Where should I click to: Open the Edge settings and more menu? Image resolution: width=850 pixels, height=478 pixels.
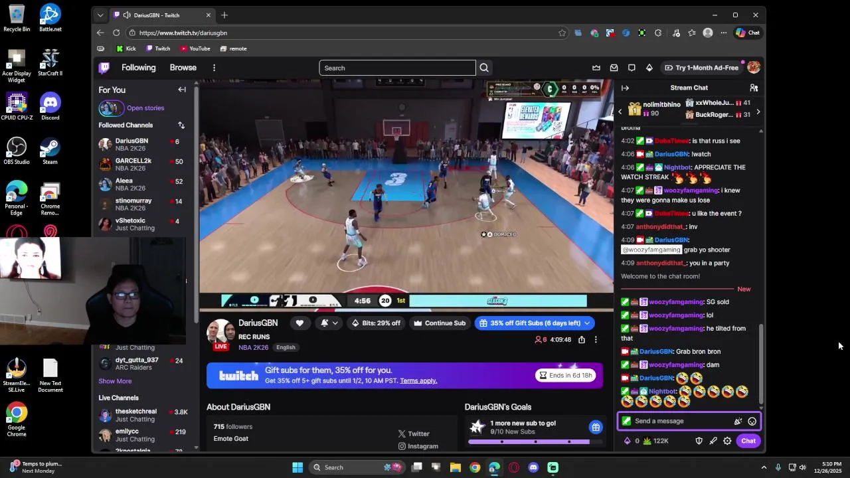723,33
